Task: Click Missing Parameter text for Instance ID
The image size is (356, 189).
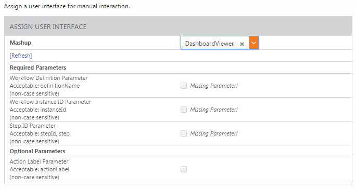Action: (214, 110)
